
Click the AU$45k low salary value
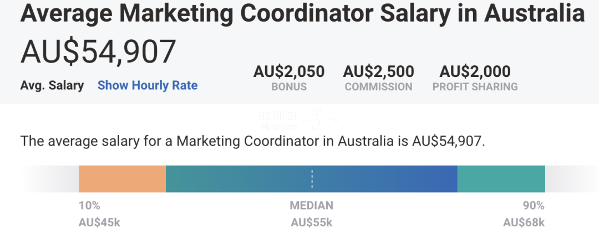[99, 222]
